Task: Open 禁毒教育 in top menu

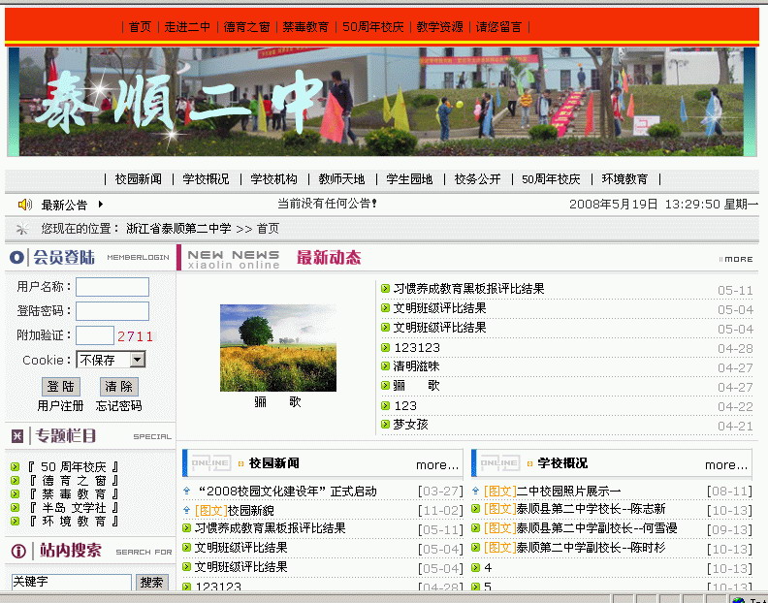Action: [x=305, y=27]
